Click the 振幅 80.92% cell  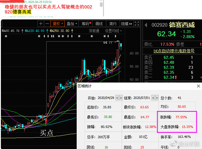tap(103, 127)
